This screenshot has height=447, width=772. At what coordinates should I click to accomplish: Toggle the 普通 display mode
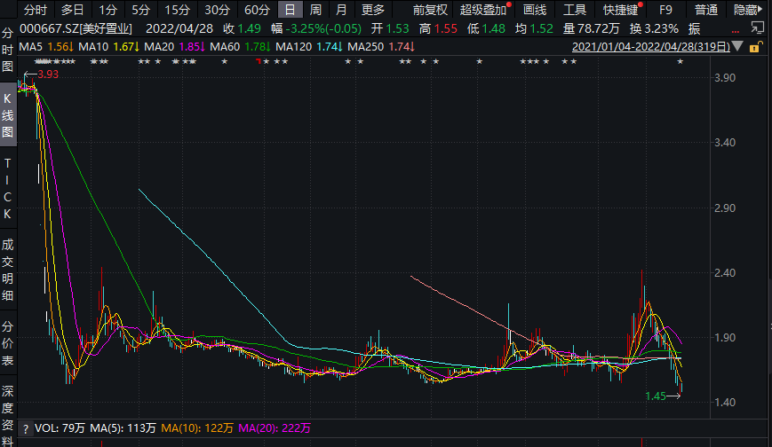(x=705, y=10)
